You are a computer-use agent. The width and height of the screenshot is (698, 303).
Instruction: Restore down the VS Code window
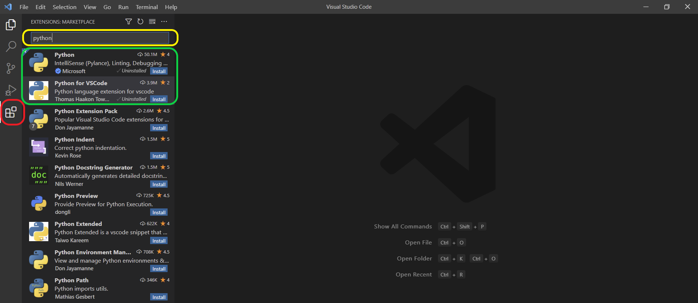[x=667, y=7]
